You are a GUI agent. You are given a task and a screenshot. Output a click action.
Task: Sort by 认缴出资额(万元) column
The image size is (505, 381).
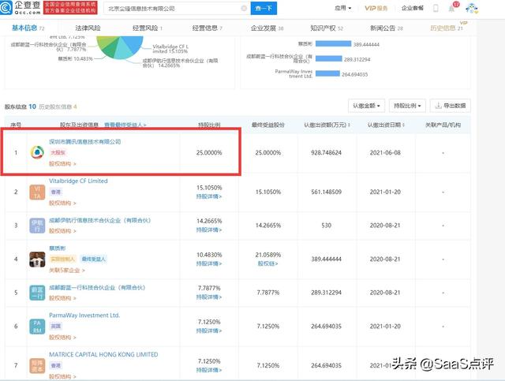pyautogui.click(x=327, y=125)
